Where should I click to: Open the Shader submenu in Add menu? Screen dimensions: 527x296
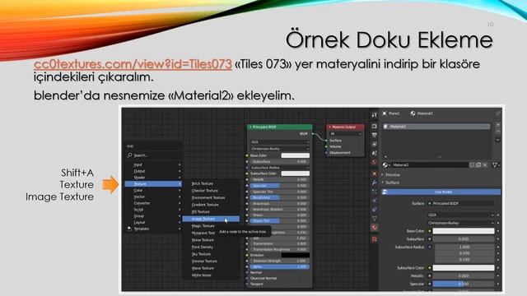[x=154, y=178]
